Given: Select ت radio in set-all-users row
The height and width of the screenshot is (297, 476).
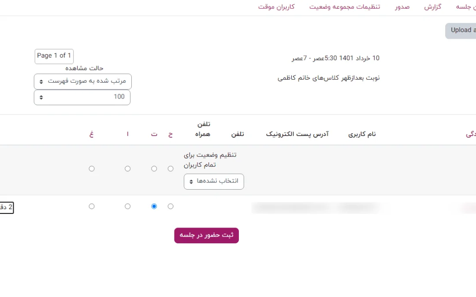Looking at the screenshot, I should (154, 169).
